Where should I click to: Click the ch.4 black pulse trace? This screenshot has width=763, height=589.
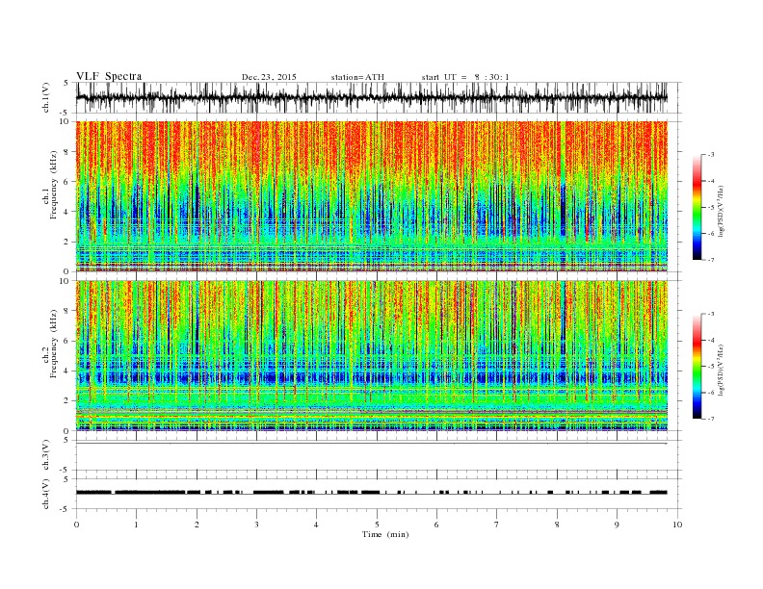(x=371, y=493)
